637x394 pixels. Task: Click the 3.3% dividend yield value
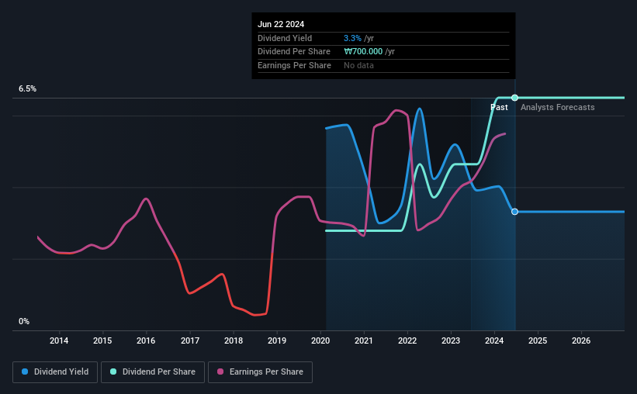tap(352, 38)
